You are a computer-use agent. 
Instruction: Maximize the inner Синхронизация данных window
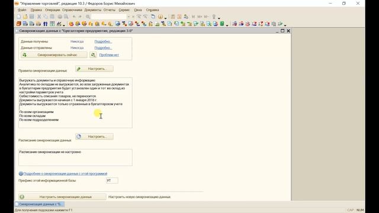[x=282, y=31]
